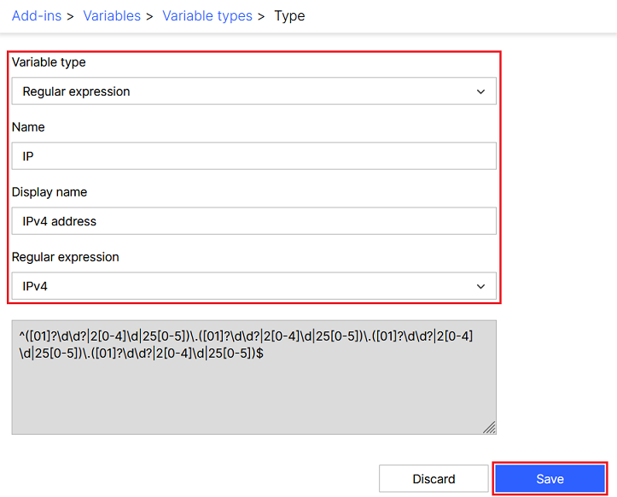The height and width of the screenshot is (497, 617).
Task: Save the variable type
Action: [550, 479]
